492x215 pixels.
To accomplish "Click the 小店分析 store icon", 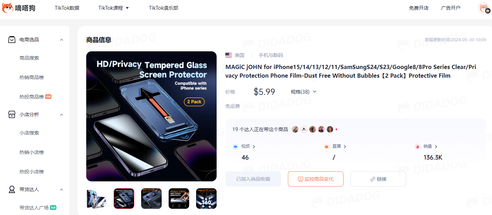I will [12, 114].
